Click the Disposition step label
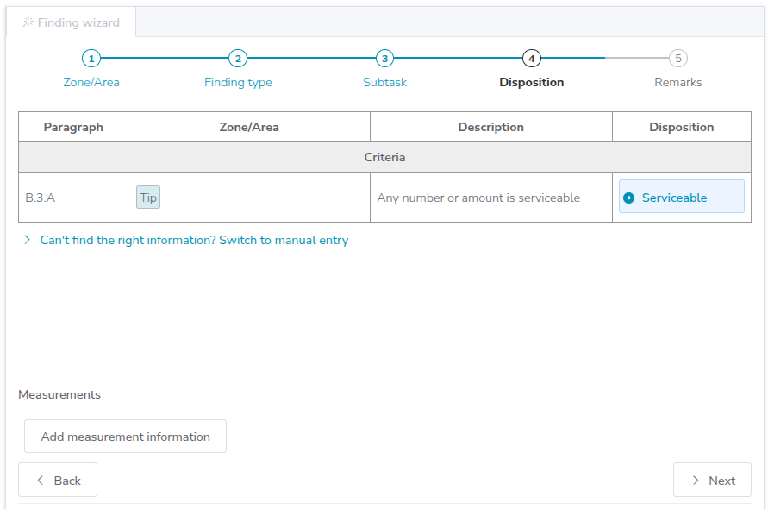Image resolution: width=768 pixels, height=509 pixels. 532,83
